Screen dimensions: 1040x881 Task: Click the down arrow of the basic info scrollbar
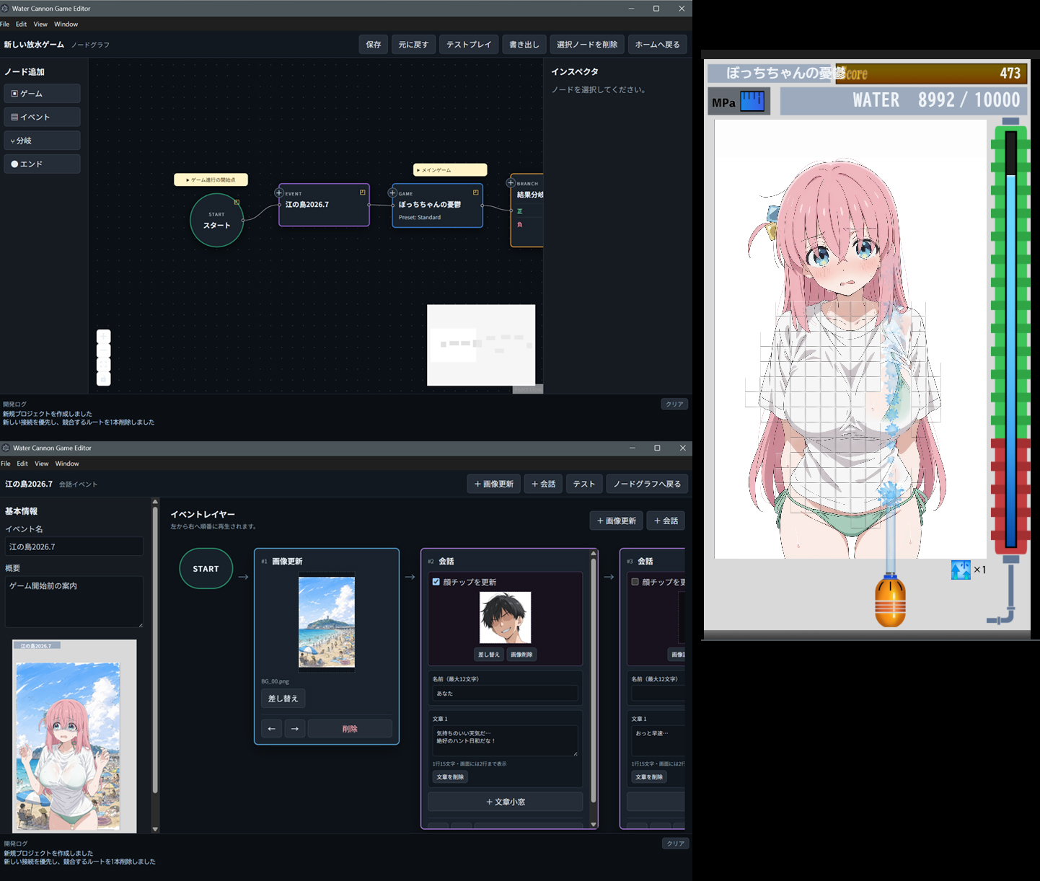coord(155,829)
